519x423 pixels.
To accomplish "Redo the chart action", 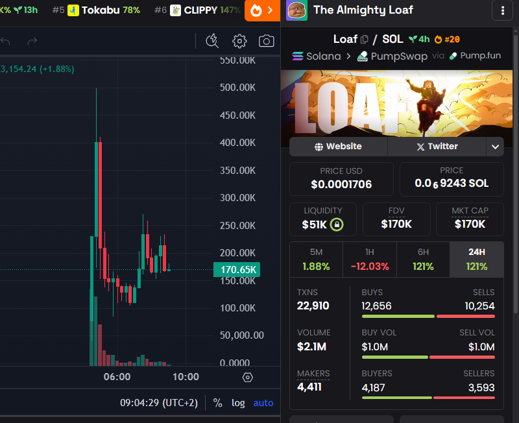I will [x=32, y=41].
